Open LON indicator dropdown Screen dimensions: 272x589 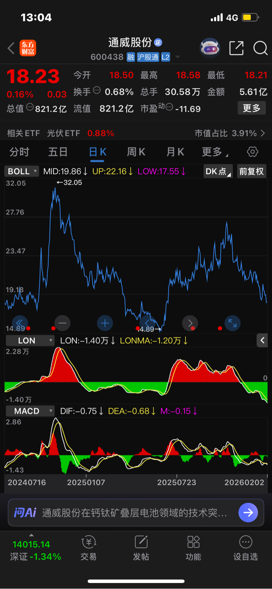[30, 341]
